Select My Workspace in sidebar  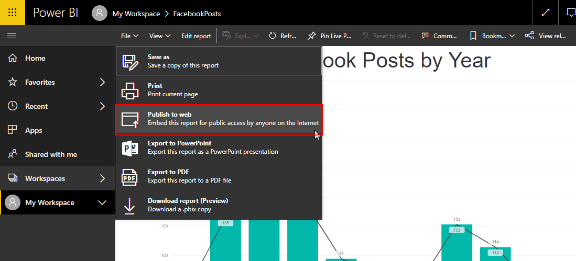pos(58,202)
